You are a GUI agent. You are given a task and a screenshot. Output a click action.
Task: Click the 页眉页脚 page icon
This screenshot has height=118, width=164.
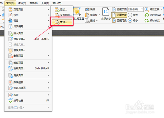[10, 10]
